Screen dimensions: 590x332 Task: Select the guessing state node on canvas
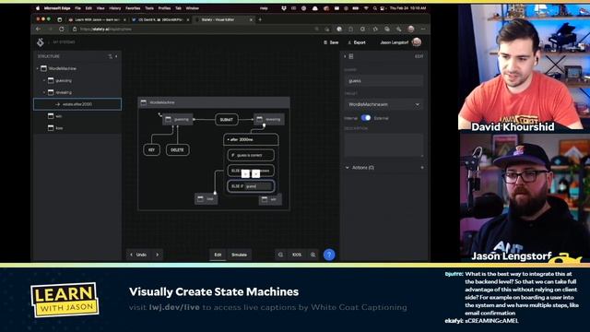pyautogui.click(x=178, y=119)
